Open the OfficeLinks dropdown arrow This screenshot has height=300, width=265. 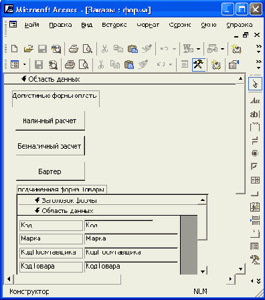click(198, 48)
